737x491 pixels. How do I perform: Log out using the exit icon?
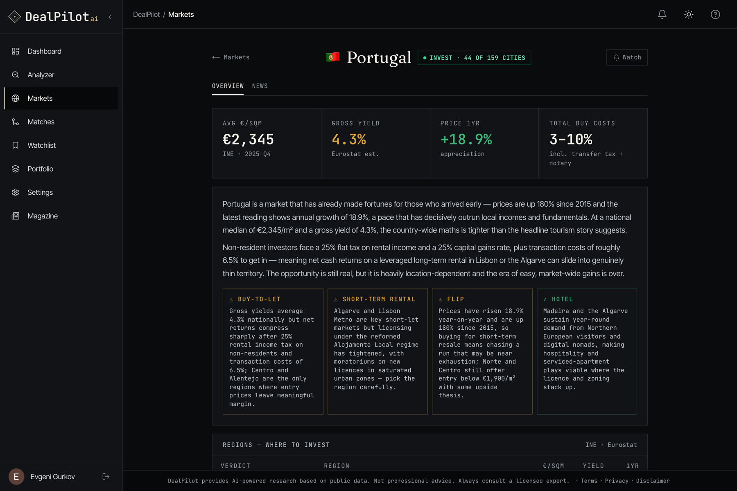[x=106, y=477]
